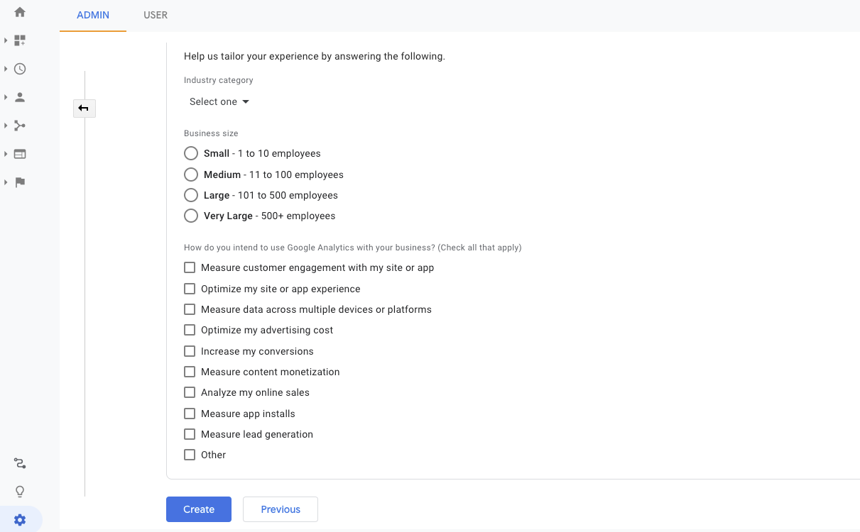Viewport: 860px width, 532px height.
Task: Click the Create button
Action: pos(199,509)
